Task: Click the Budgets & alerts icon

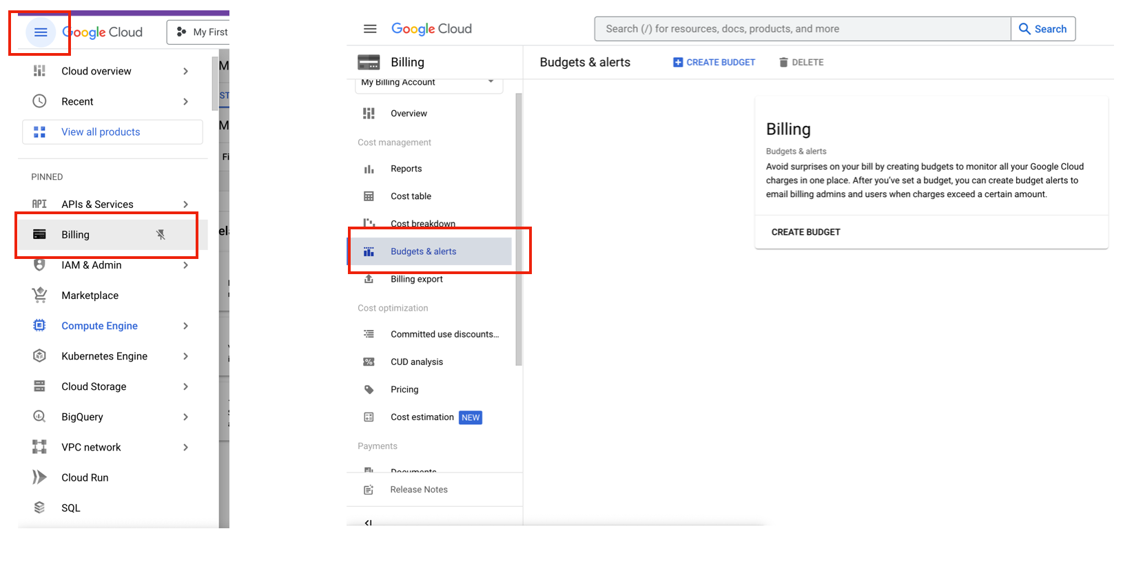Action: 369,251
